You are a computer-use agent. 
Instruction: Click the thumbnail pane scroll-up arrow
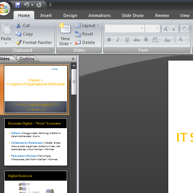(74, 66)
